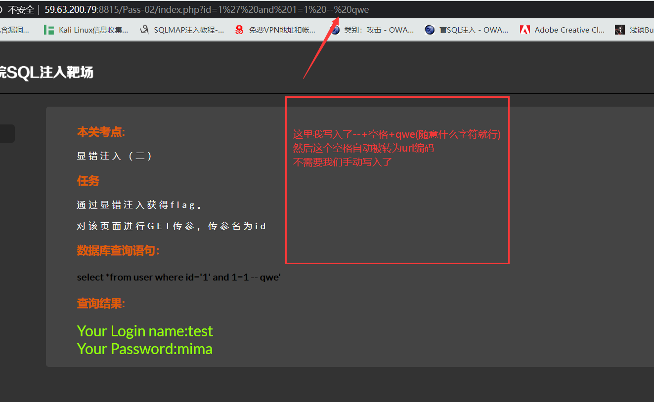Open the Kali Linux信息收集 bookmark
This screenshot has width=654, height=402.
pos(93,30)
